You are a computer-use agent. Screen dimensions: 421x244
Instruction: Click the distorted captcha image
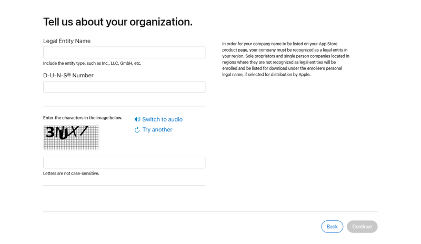[71, 137]
